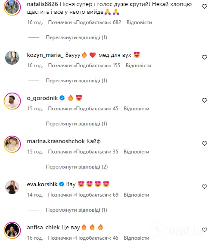Like the natalis8826 comment with heart icon
The width and height of the screenshot is (211, 247).
(x=204, y=6)
